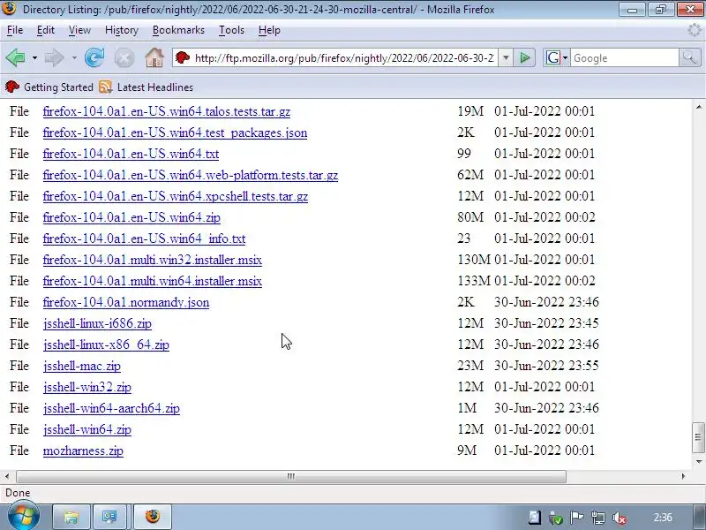The image size is (706, 530).
Task: Click the Action Center flag icon
Action: pos(577,518)
